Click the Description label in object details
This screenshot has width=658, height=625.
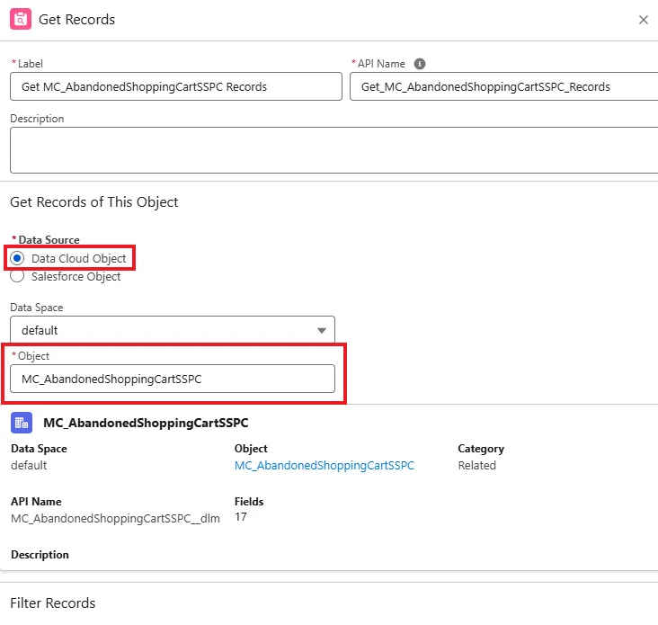(40, 555)
